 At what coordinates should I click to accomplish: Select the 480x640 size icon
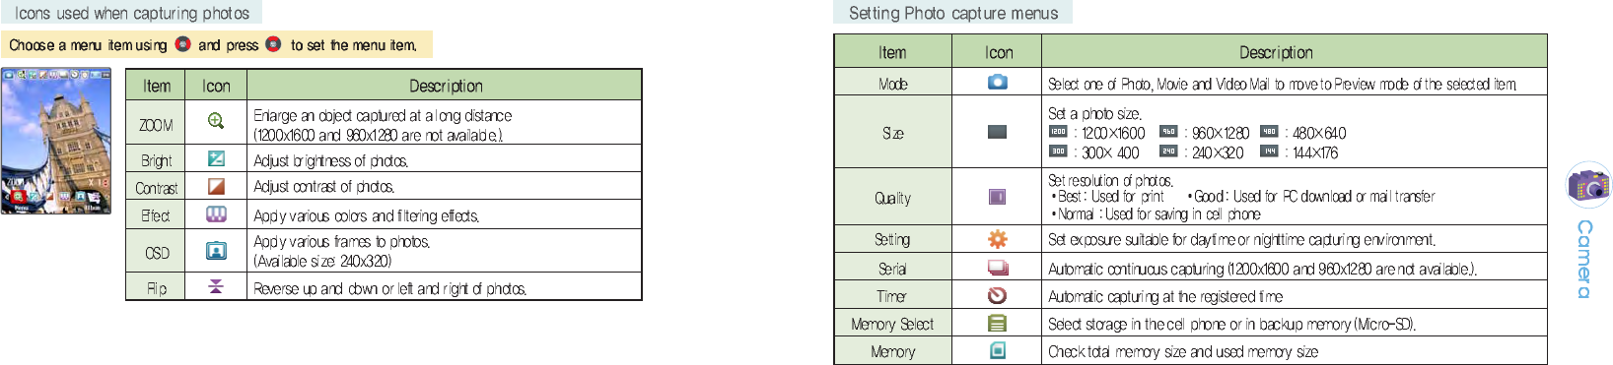point(1270,132)
